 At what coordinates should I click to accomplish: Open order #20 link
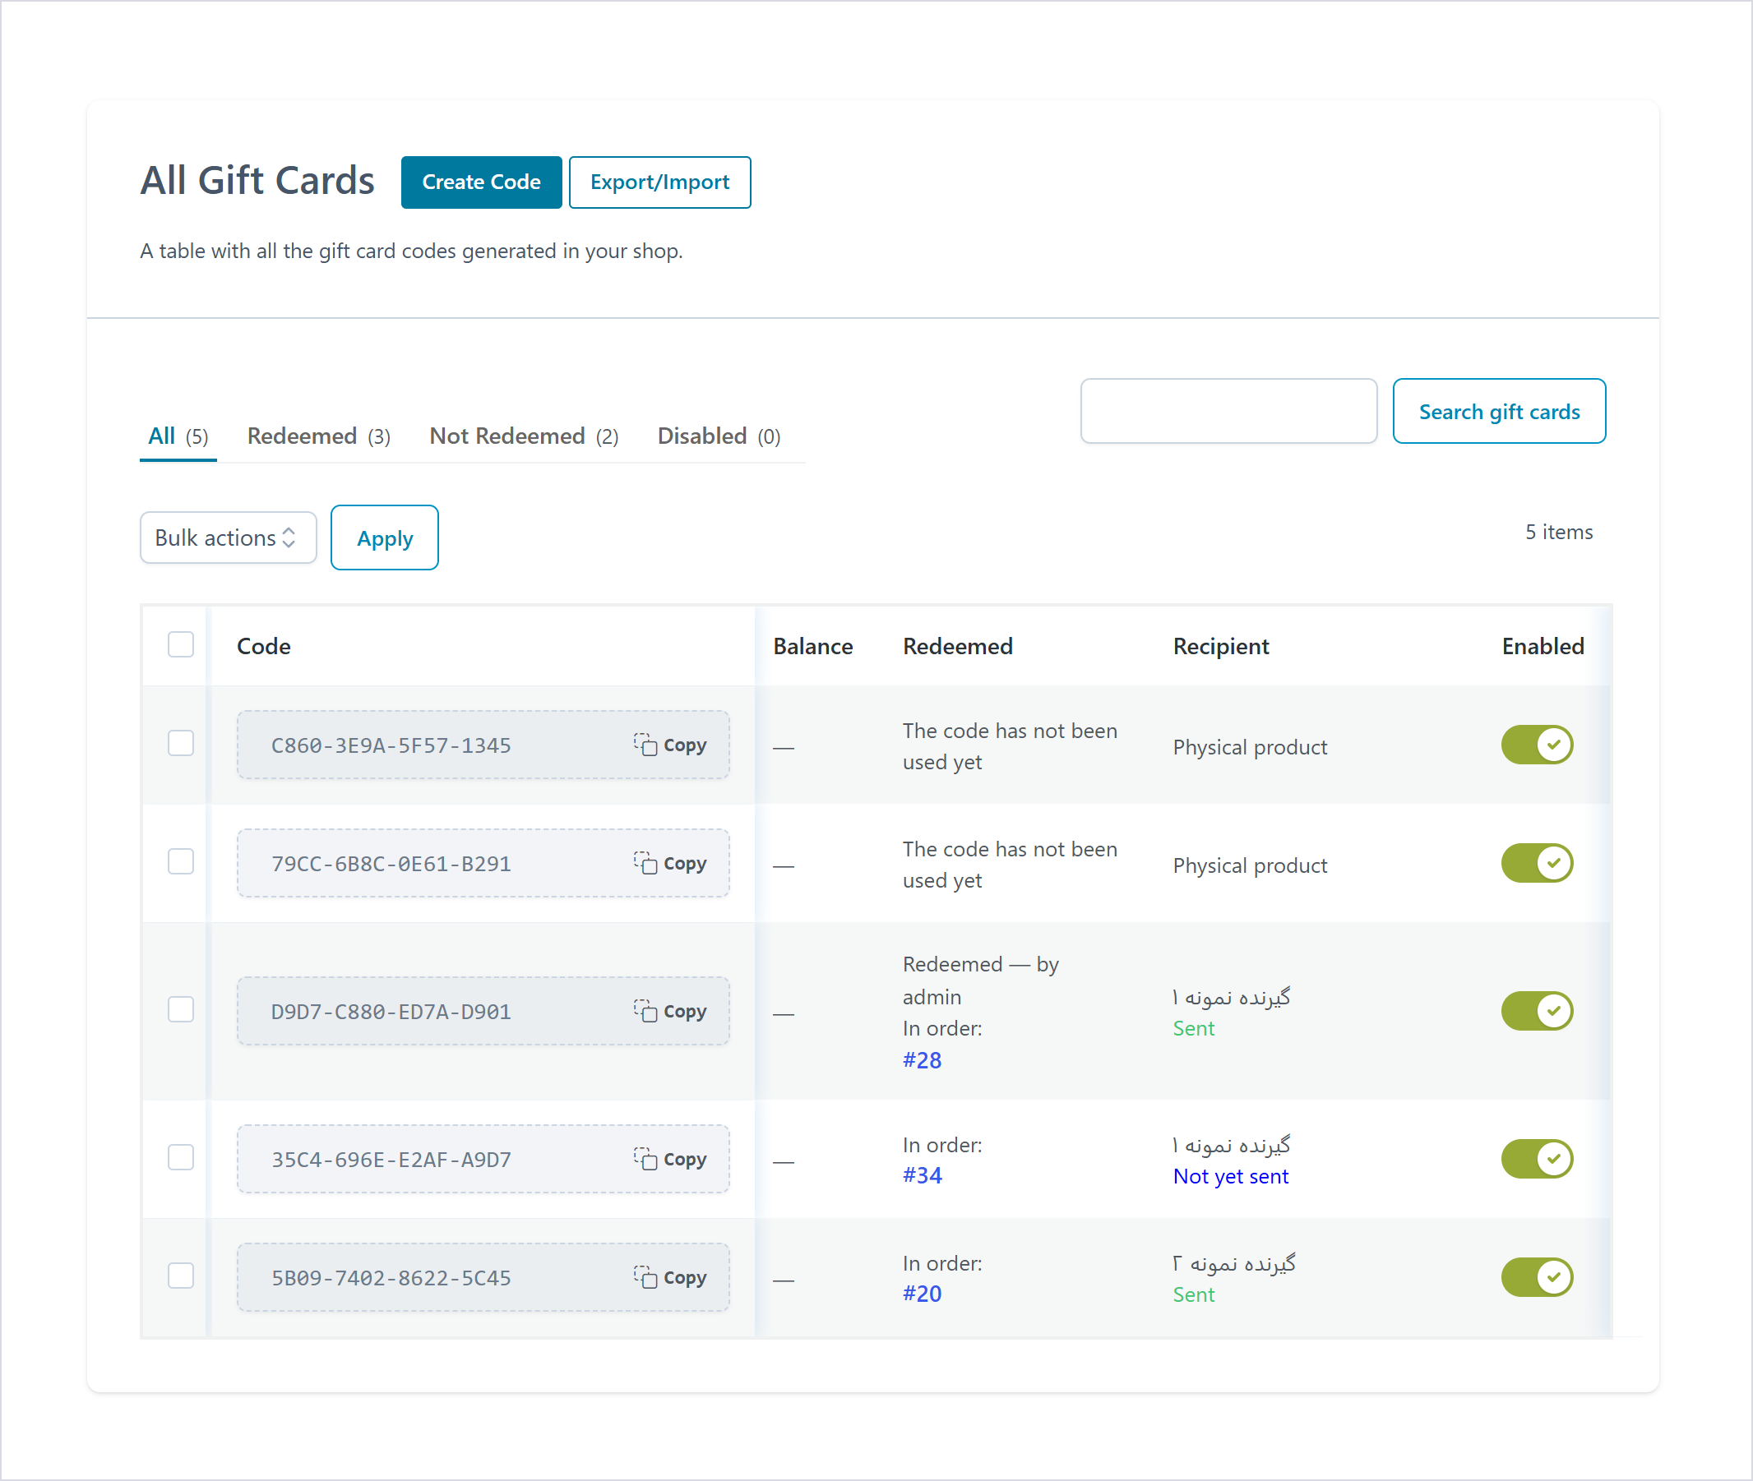click(x=923, y=1294)
